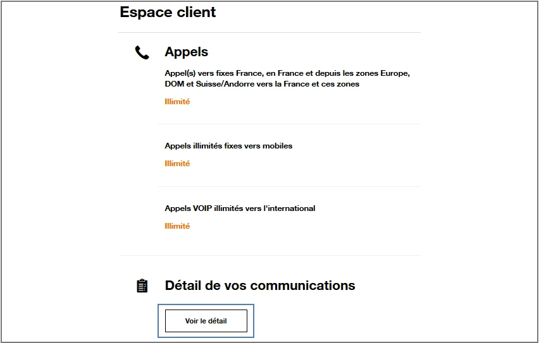Click the line starting with DOM et Suisse/Andorre

[x=262, y=84]
